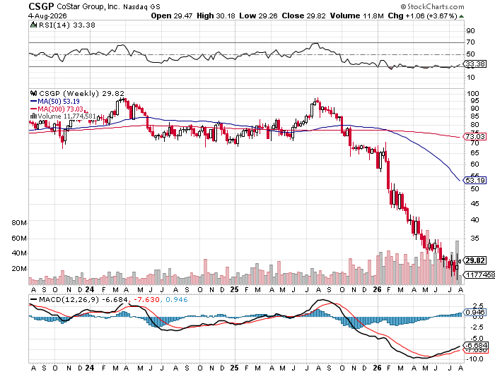
Task: Click the 53.19 MA(50) price tag
Action: (x=475, y=180)
